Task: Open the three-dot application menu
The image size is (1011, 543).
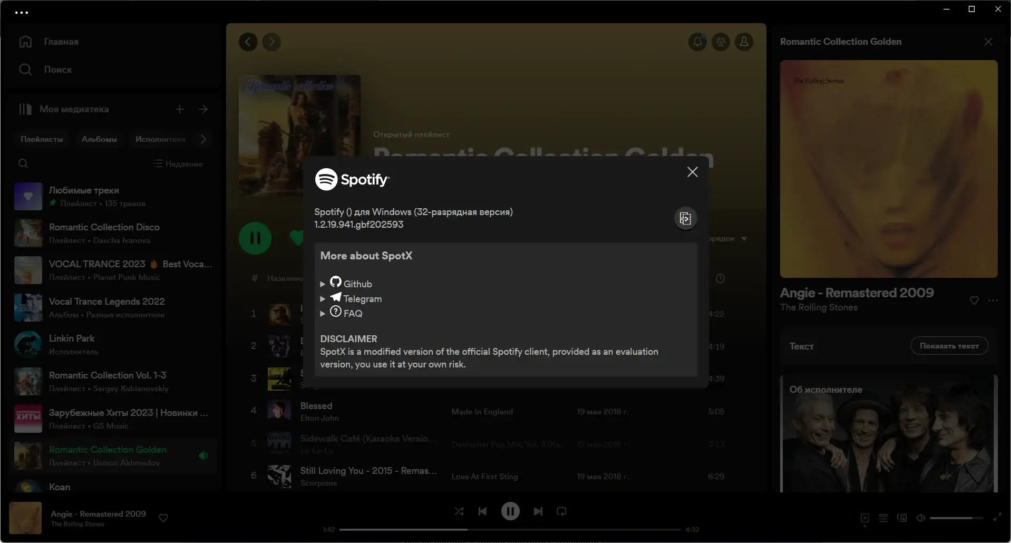Action: [22, 12]
